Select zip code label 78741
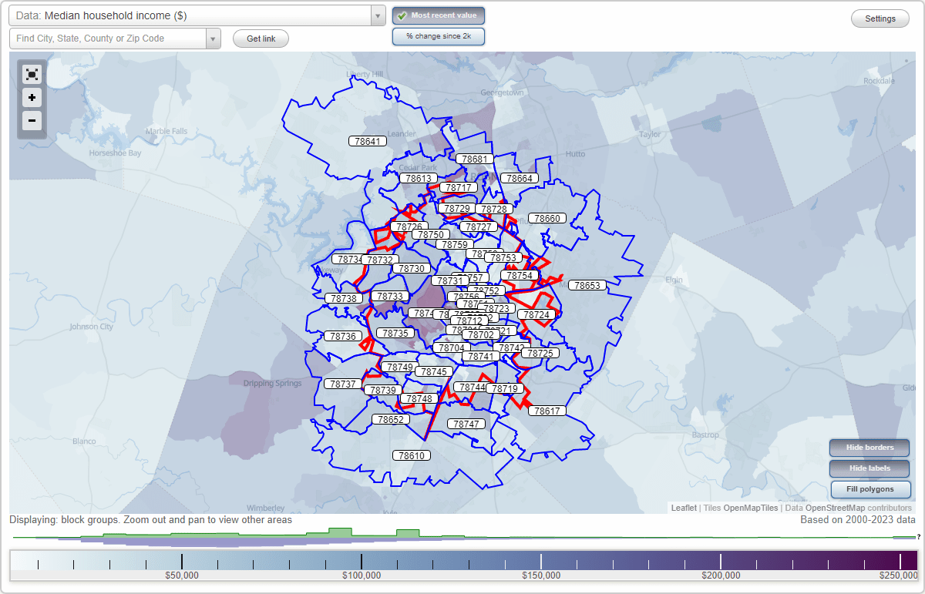 click(x=481, y=356)
